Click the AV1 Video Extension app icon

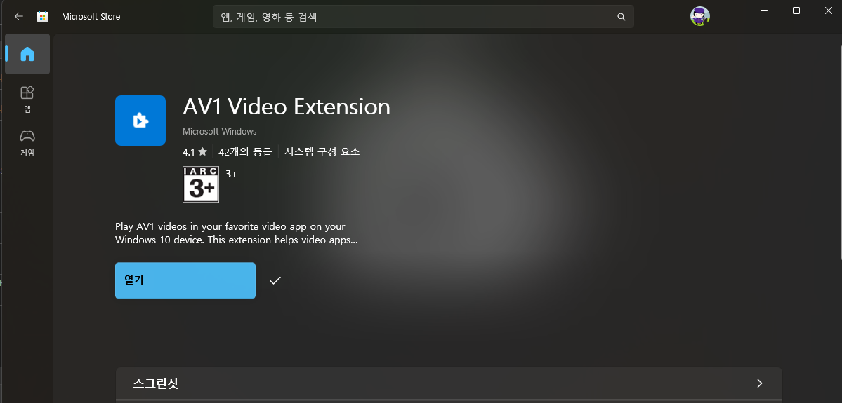(140, 121)
